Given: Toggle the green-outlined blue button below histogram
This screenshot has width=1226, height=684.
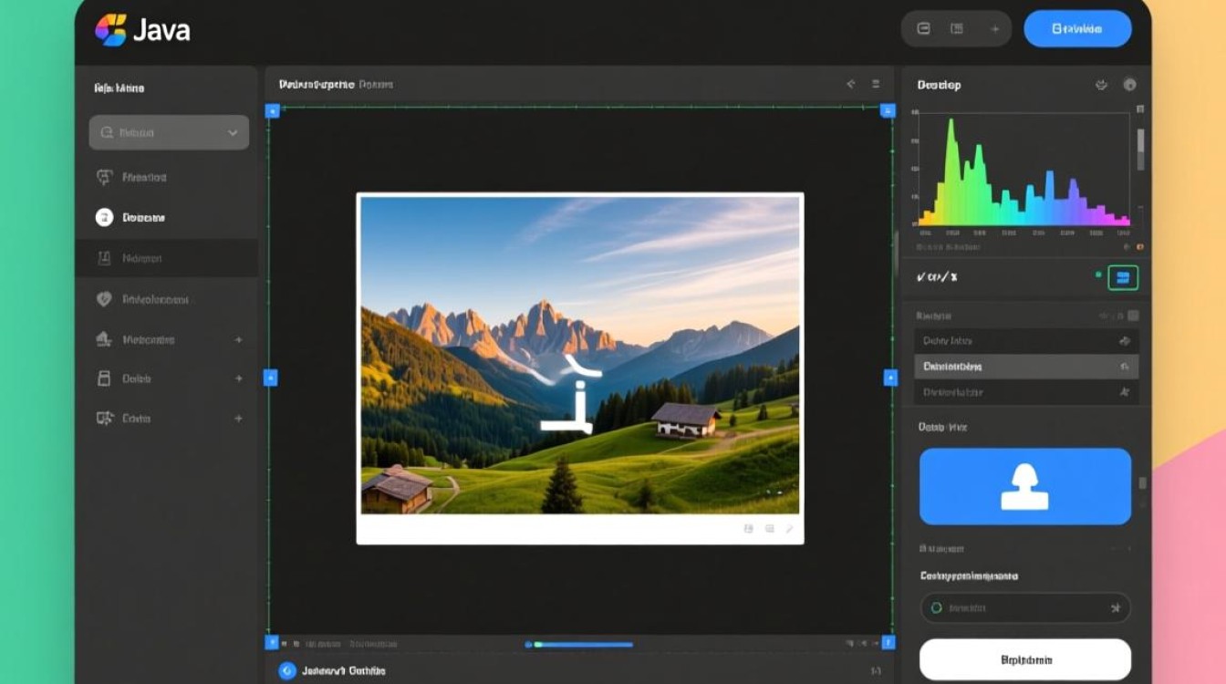Looking at the screenshot, I should coord(1123,277).
